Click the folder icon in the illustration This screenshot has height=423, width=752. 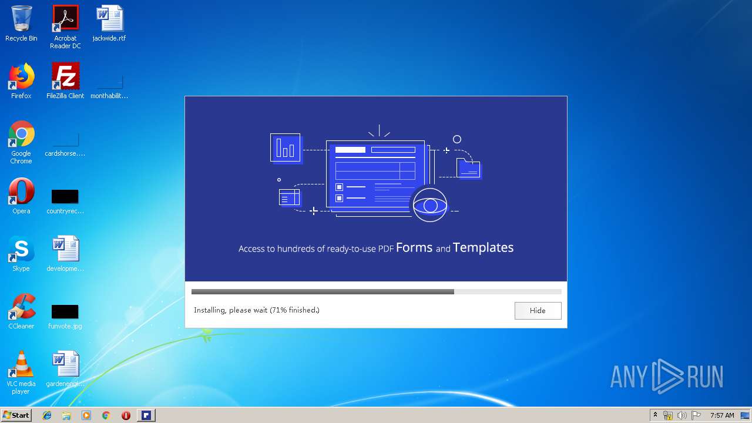click(469, 169)
